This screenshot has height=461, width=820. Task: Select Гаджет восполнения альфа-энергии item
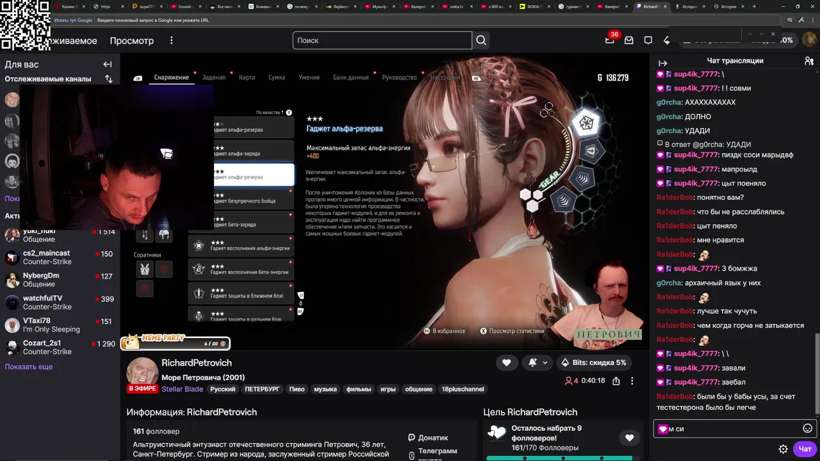pos(241,245)
